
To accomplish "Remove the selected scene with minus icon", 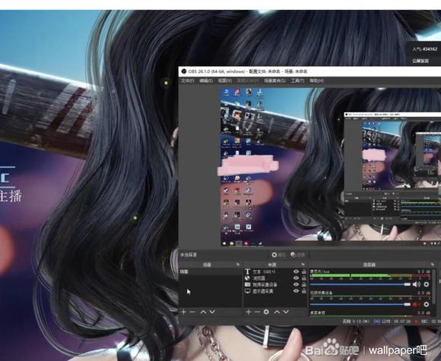I will click(x=192, y=312).
